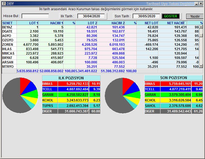Click total LOT 1 value 5.635.950.812
The height and width of the screenshot is (159, 205).
click(x=28, y=71)
